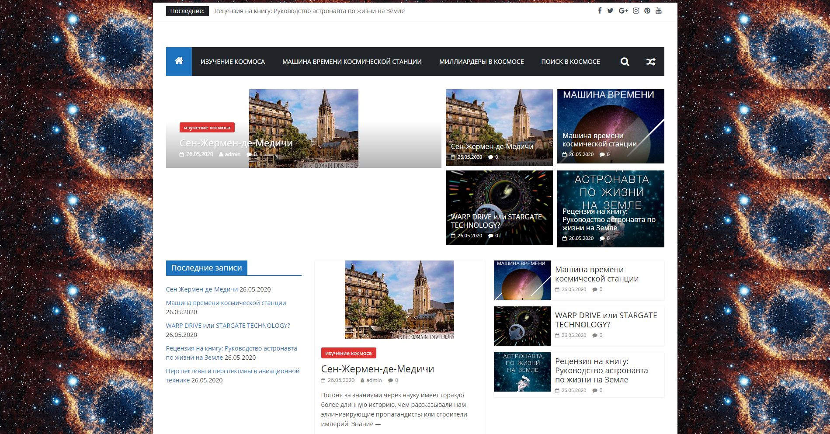Open астронавта thumbnail in right list
Viewport: 830px width, 434px height.
point(522,372)
